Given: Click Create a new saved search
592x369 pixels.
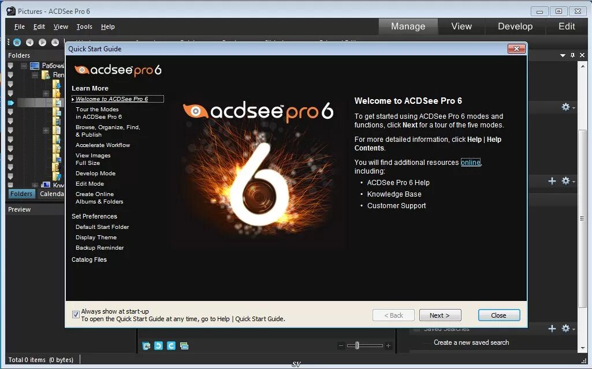Looking at the screenshot, I should [471, 342].
